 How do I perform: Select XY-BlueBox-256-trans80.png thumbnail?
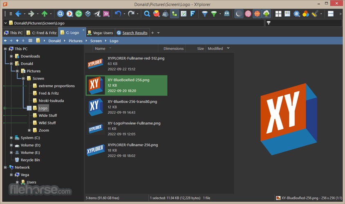[x=94, y=106]
